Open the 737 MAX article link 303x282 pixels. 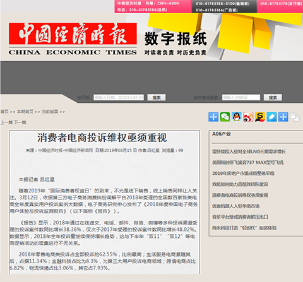coord(248,162)
